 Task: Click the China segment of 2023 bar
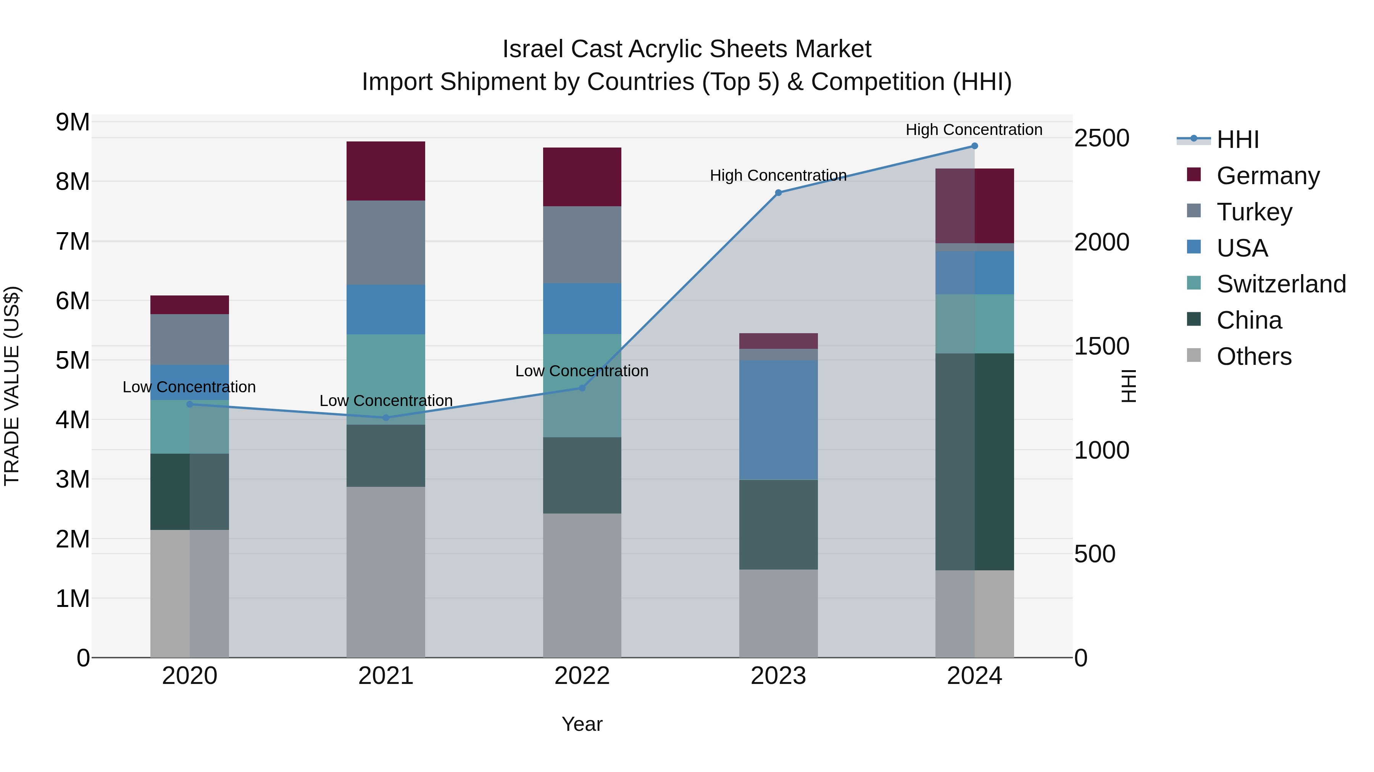(x=778, y=525)
